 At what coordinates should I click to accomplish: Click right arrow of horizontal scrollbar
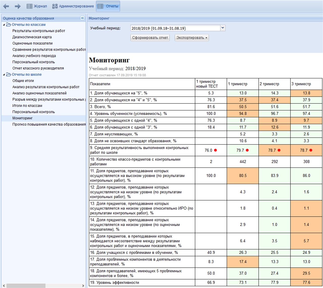[x=83, y=285]
